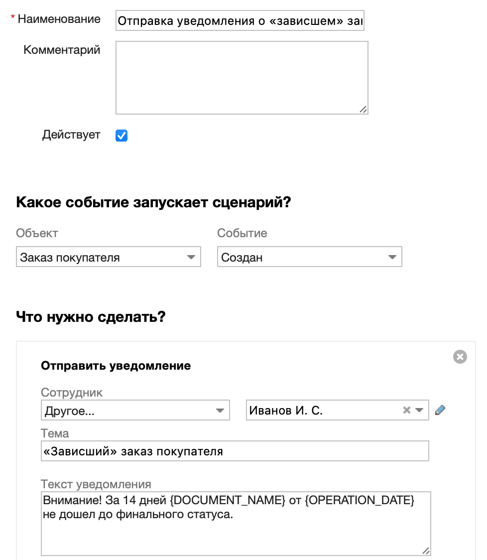The image size is (487, 560).
Task: Click the resize handle of the Комментарий field
Action: [364, 110]
